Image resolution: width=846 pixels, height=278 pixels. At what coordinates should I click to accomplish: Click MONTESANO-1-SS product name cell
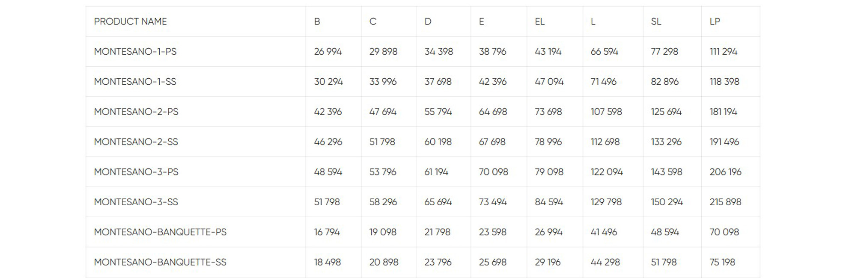click(135, 82)
